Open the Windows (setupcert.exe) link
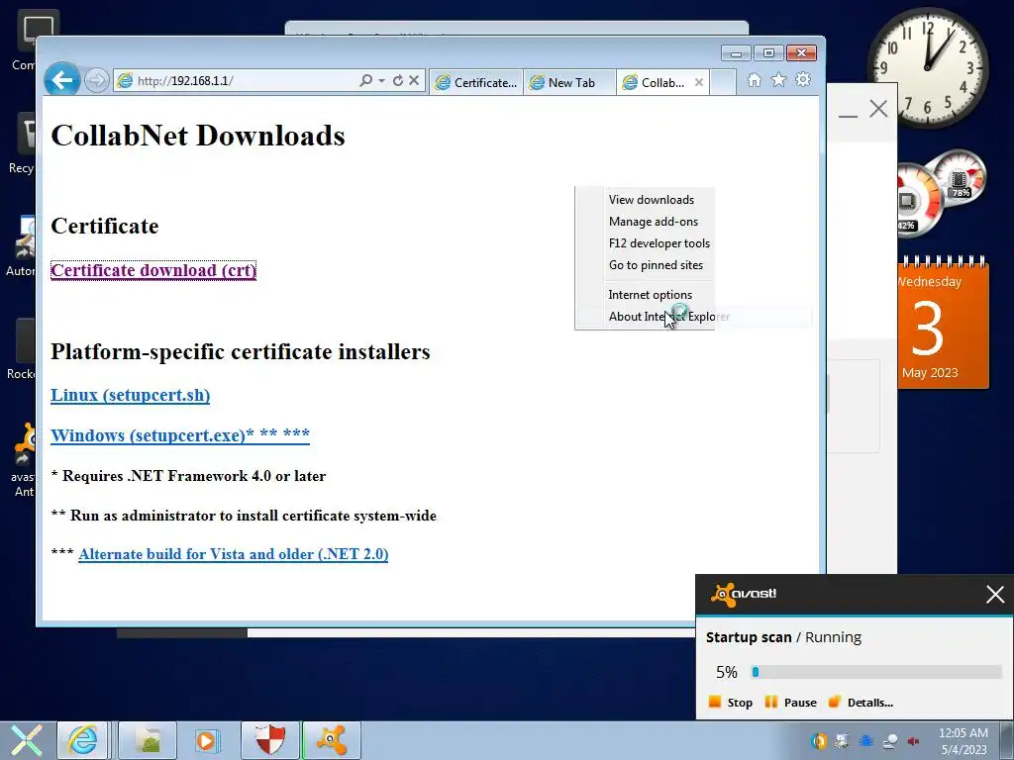Image resolution: width=1014 pixels, height=760 pixels. (180, 435)
